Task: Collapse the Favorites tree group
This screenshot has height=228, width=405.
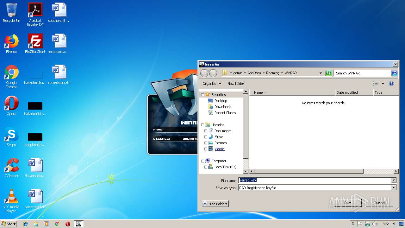Action: pos(202,95)
